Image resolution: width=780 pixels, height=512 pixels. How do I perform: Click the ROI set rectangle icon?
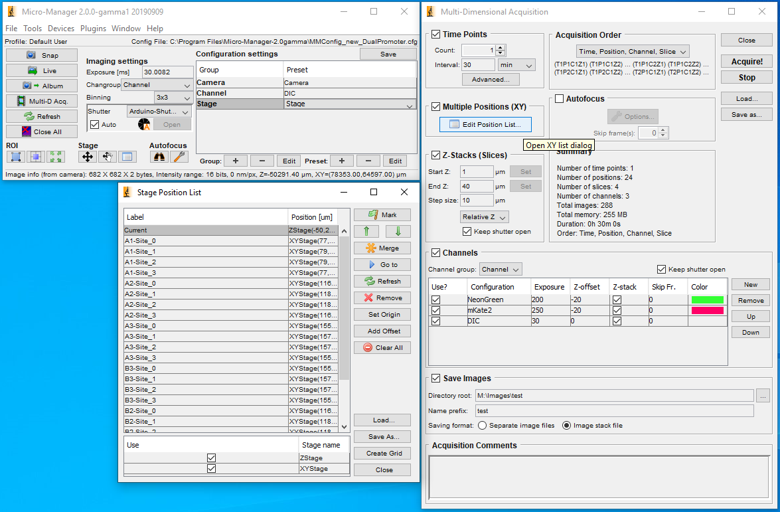tap(15, 157)
